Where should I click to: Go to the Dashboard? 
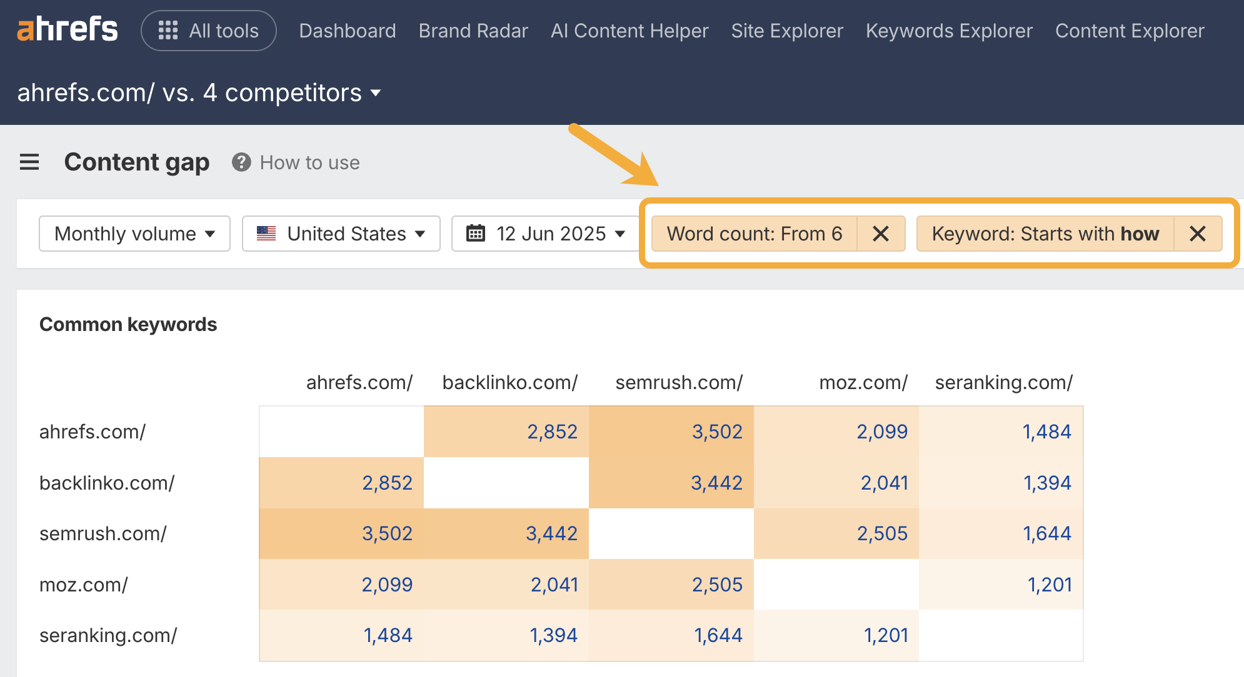click(x=347, y=30)
